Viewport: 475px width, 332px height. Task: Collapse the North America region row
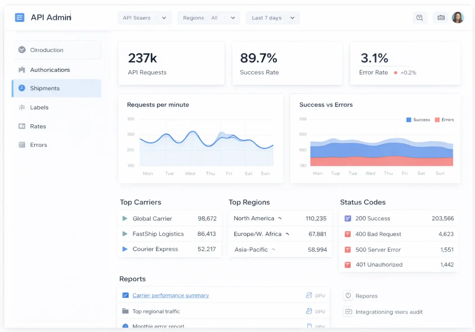pyautogui.click(x=279, y=218)
